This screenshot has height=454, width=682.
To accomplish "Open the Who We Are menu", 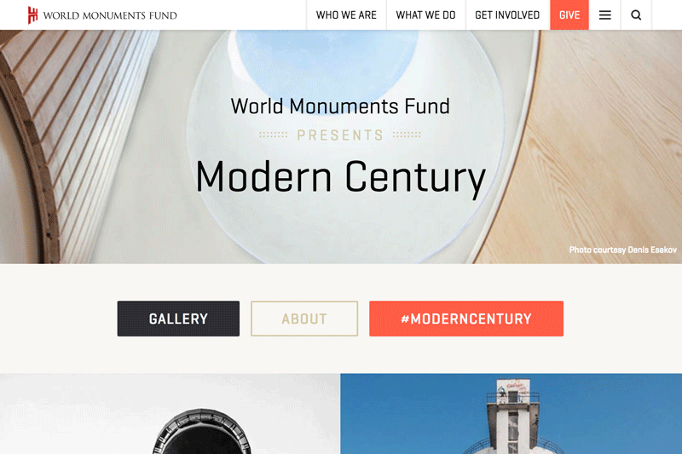I will click(346, 15).
